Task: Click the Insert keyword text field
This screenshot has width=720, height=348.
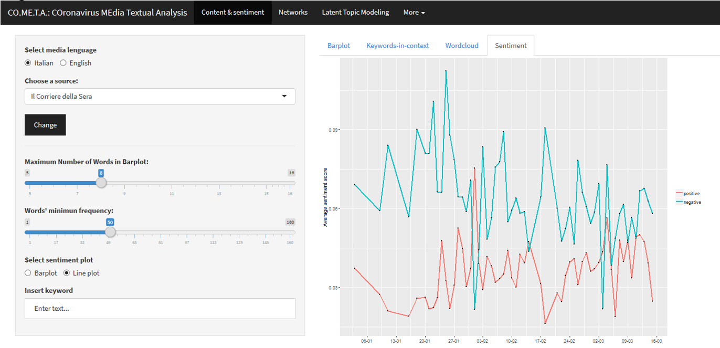Action: 160,309
